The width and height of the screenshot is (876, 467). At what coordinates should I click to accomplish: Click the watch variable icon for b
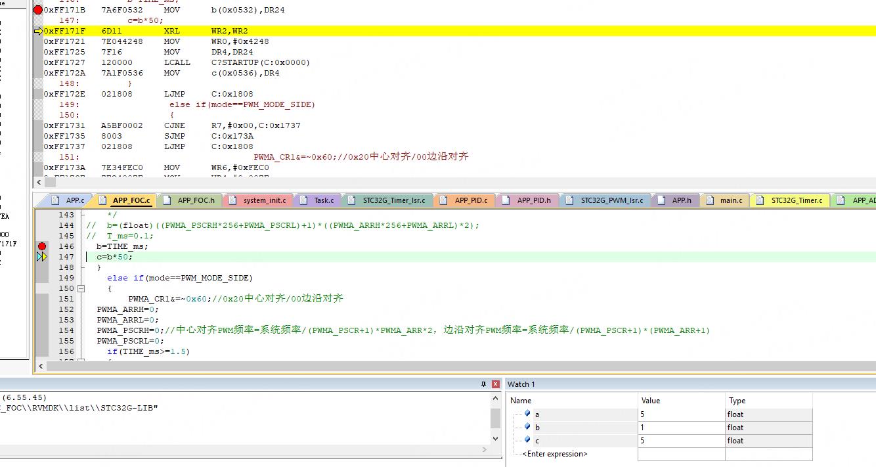(x=527, y=427)
